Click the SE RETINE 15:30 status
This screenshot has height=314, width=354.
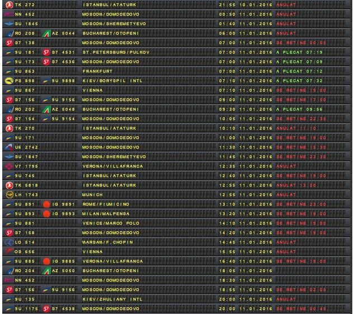click(301, 148)
